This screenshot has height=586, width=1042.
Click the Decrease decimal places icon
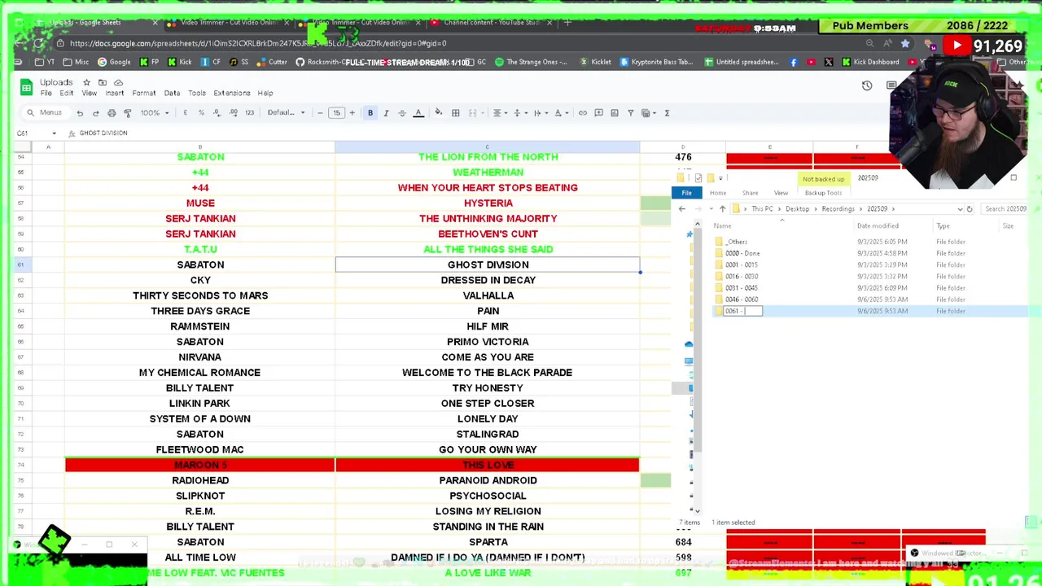point(217,113)
